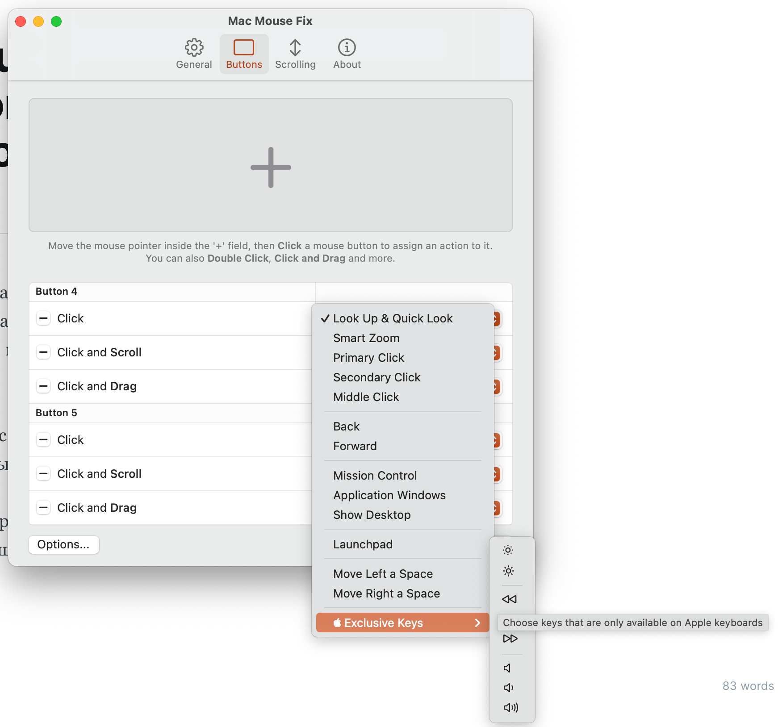Click the 'Button 5' section header

[x=56, y=413]
